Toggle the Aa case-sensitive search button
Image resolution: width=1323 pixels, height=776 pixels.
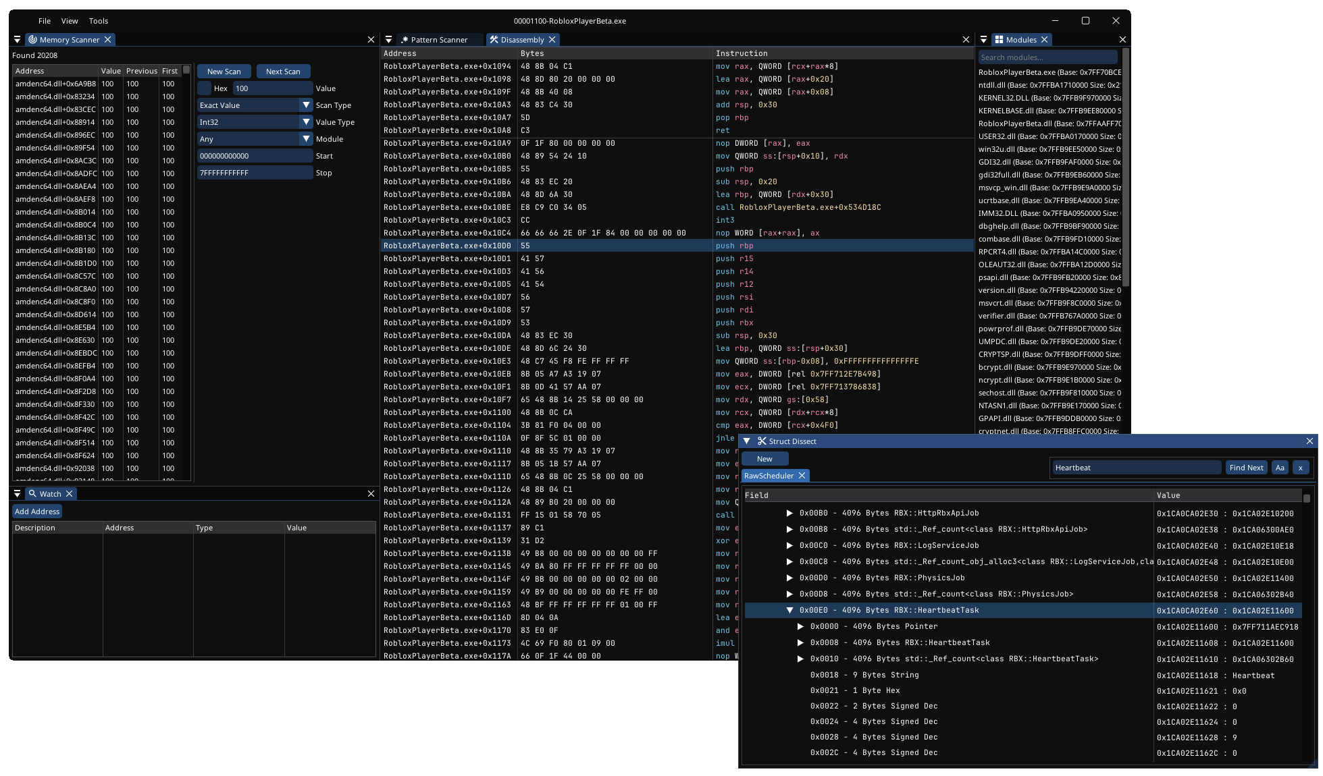(1280, 468)
